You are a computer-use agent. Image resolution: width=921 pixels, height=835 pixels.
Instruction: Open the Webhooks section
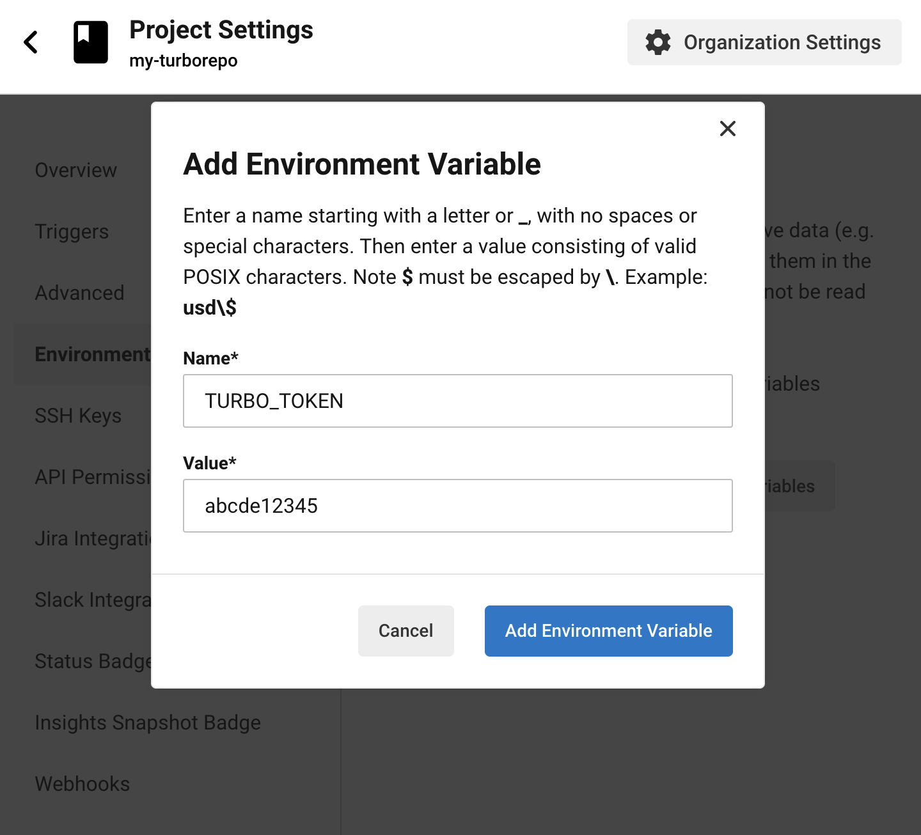pyautogui.click(x=82, y=784)
